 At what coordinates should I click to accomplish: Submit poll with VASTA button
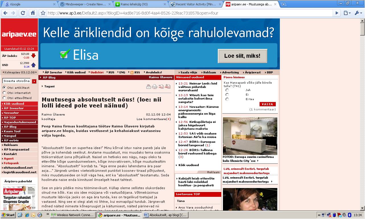pyautogui.click(x=268, y=104)
